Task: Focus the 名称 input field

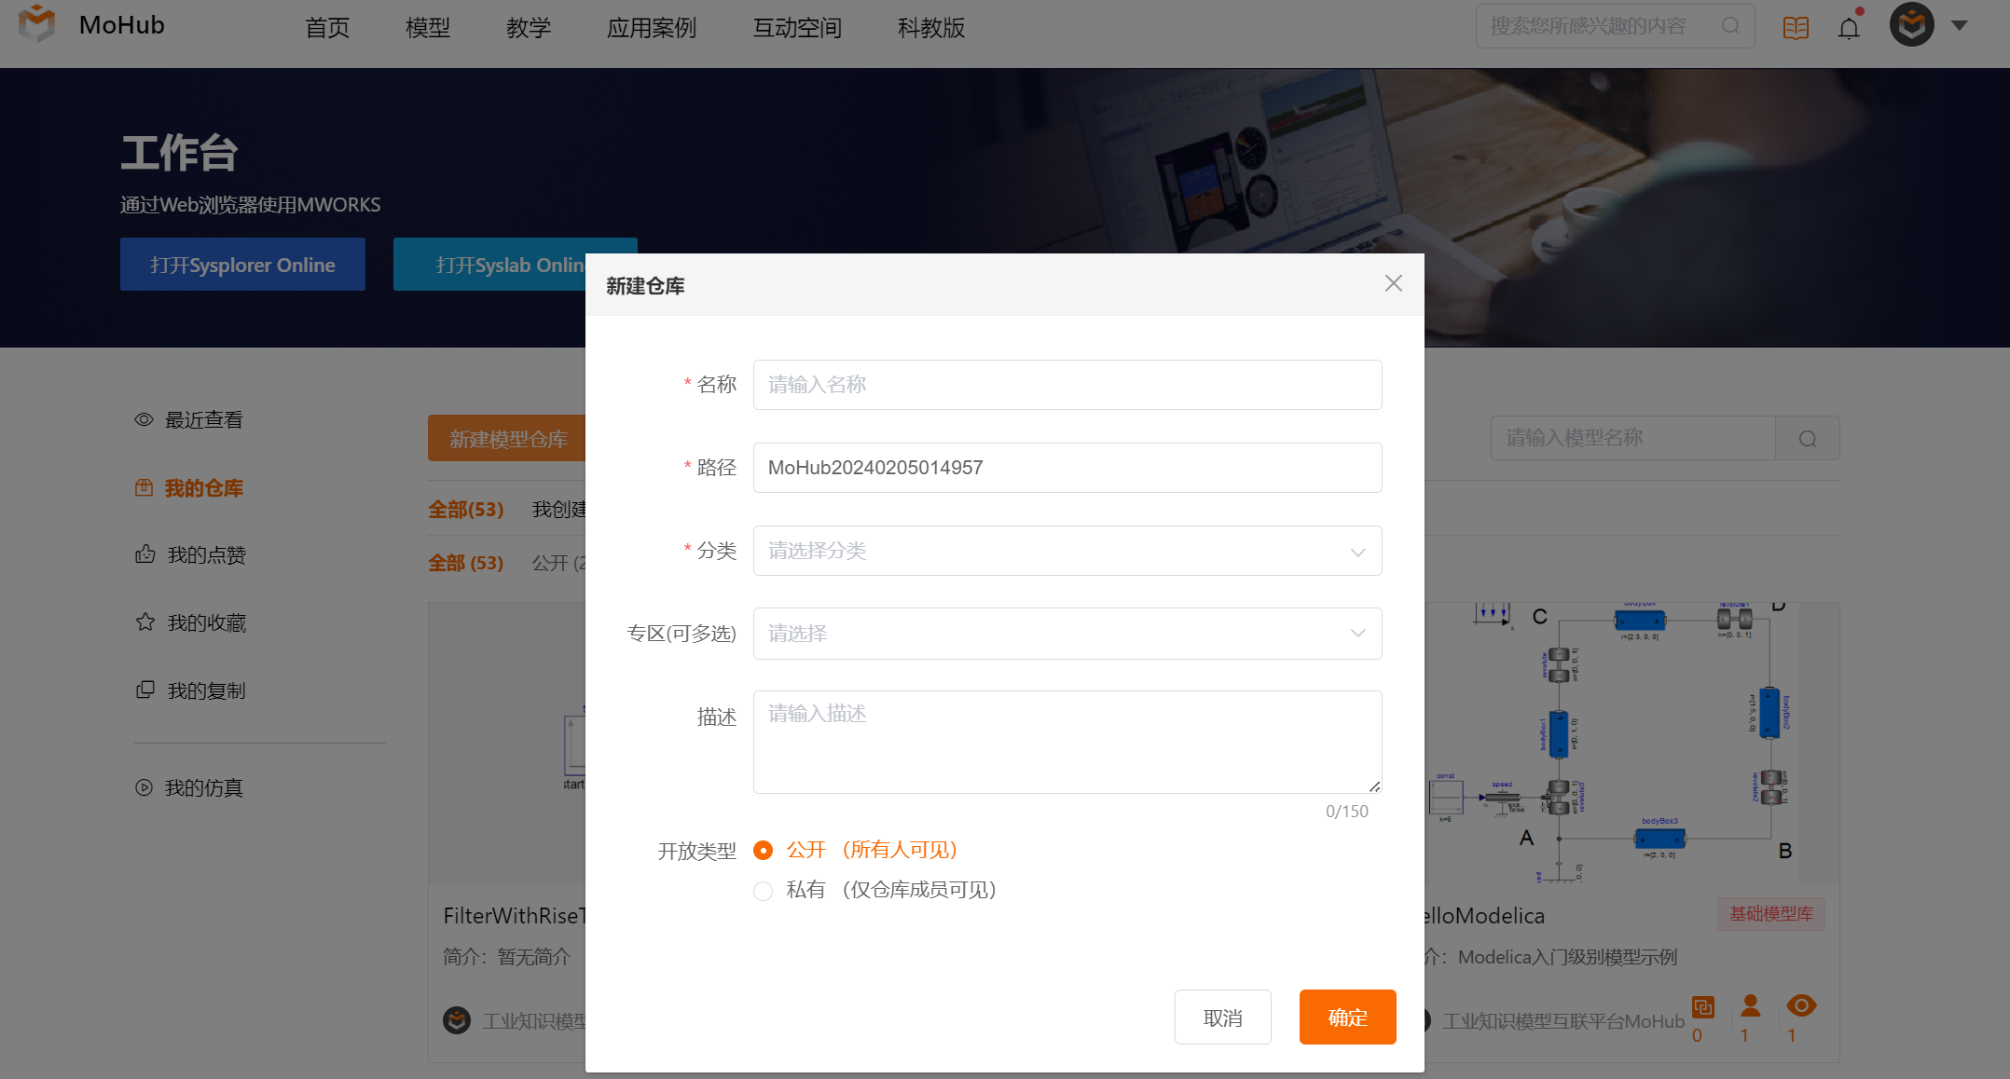Action: 1067,385
